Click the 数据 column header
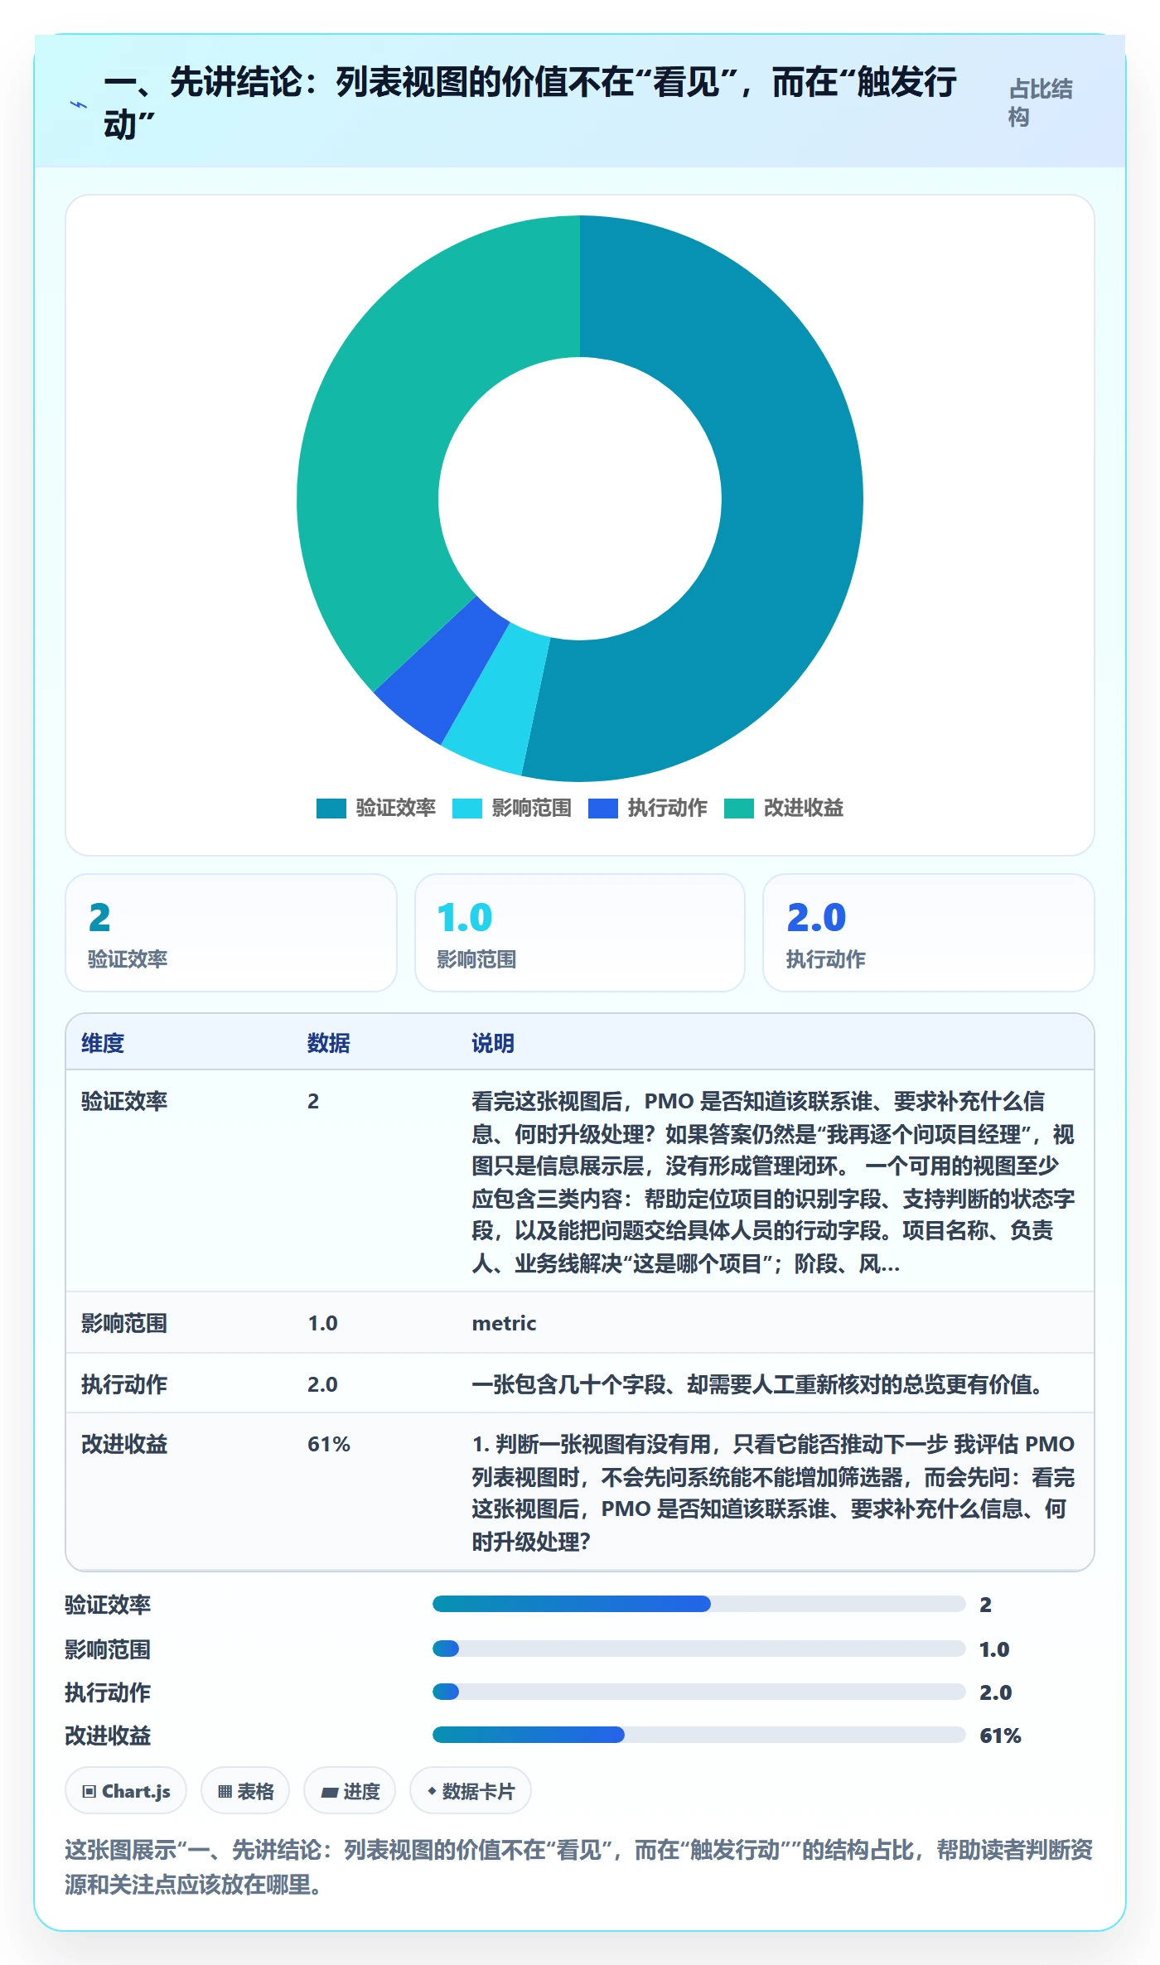 click(x=329, y=1044)
